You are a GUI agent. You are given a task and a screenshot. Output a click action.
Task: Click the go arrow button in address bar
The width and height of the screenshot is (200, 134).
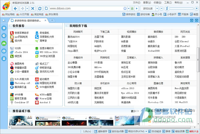[137, 9]
